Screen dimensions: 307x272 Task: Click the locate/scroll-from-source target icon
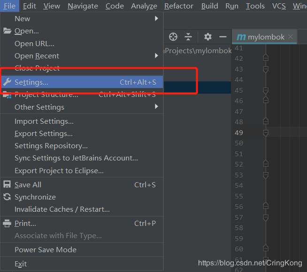173,37
